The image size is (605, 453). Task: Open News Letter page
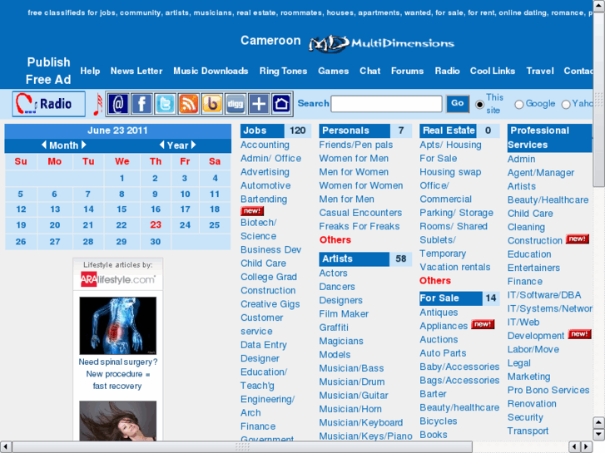point(136,71)
